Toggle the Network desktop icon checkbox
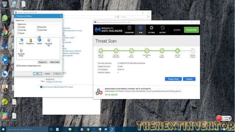Image resolution: width=235 pixels, height=132 pixels. 18,33
